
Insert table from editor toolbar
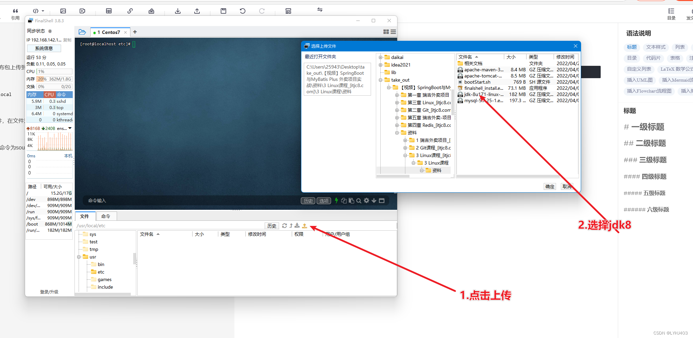tap(109, 11)
